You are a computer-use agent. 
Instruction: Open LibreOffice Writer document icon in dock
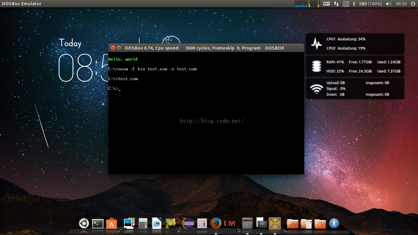coord(157,223)
